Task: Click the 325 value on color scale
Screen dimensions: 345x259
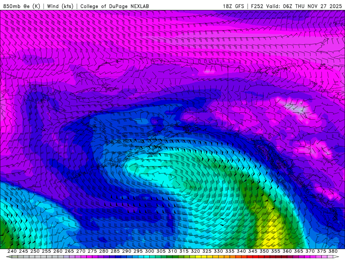Action: pos(207,251)
